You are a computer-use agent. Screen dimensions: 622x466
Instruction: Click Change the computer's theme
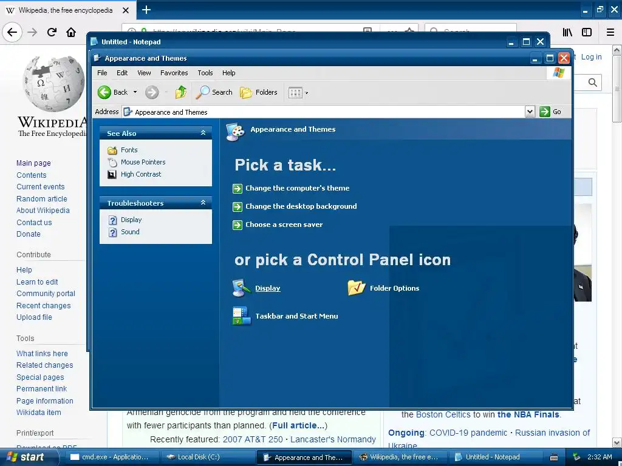pos(298,188)
